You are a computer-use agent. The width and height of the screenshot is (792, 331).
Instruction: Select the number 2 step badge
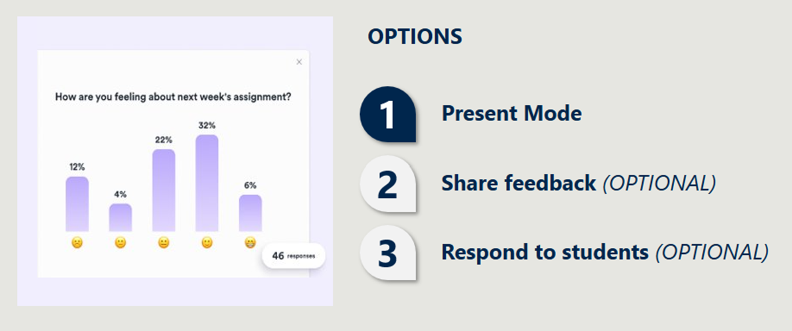(x=388, y=184)
